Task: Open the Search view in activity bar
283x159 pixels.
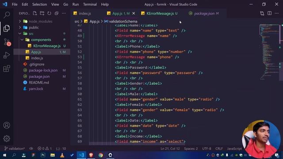Action: pyautogui.click(x=7, y=15)
